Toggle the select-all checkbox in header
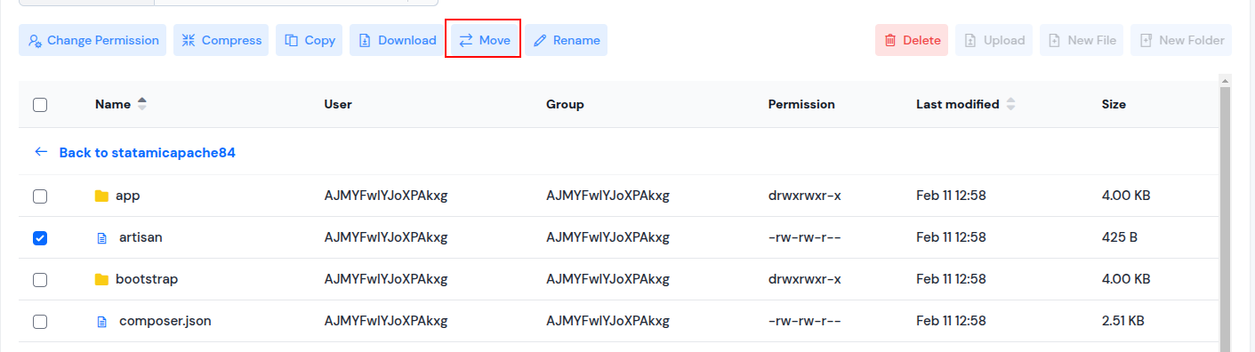This screenshot has width=1255, height=352. tap(40, 105)
